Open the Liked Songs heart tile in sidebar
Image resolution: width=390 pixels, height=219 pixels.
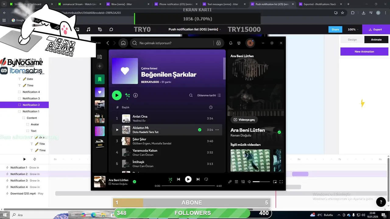[x=100, y=92]
